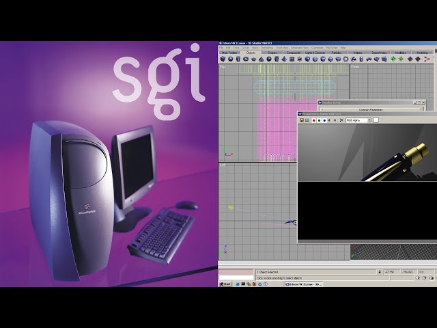Click the Windows Start button
437x328 pixels.
pyautogui.click(x=225, y=284)
